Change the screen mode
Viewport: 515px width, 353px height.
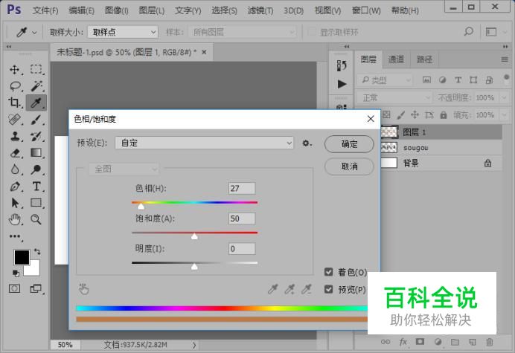(36, 288)
